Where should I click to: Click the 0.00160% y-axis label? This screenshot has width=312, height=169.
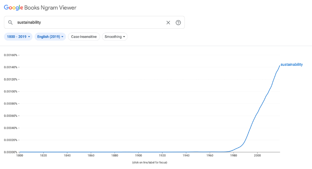point(10,55)
